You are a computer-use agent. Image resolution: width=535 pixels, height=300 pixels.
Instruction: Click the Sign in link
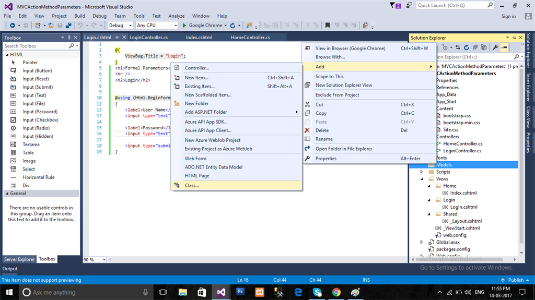(x=508, y=16)
